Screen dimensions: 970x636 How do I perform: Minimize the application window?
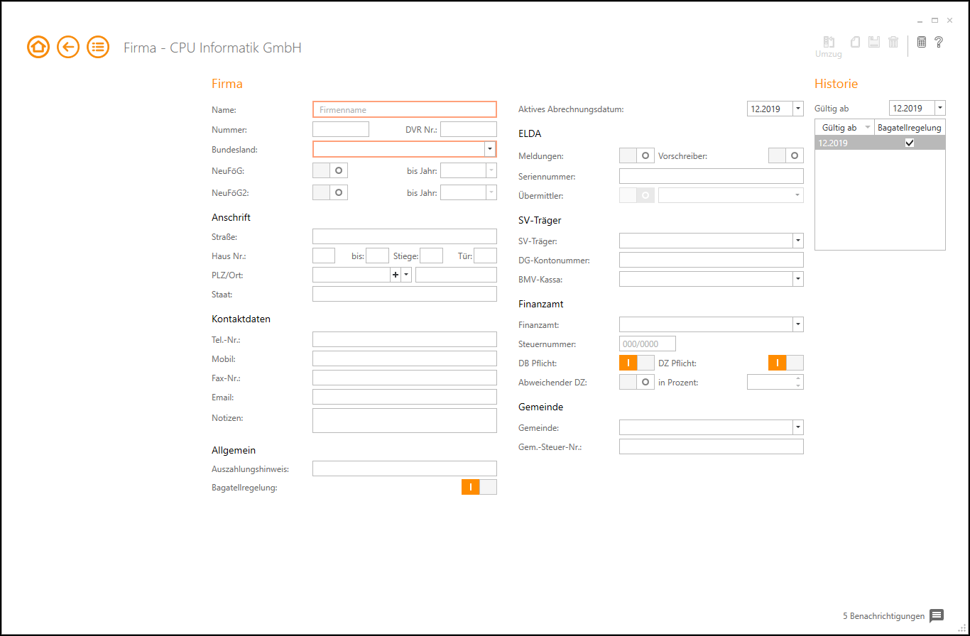[920, 21]
